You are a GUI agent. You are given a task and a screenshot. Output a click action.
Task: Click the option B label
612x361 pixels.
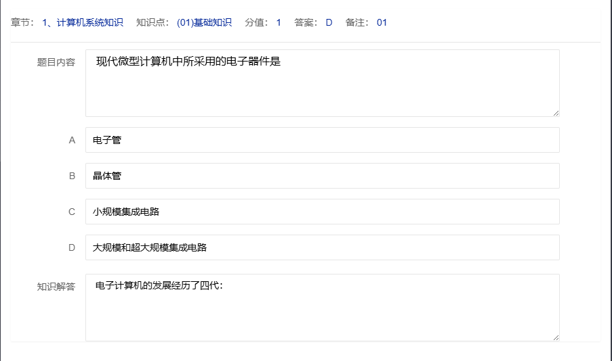coord(72,176)
